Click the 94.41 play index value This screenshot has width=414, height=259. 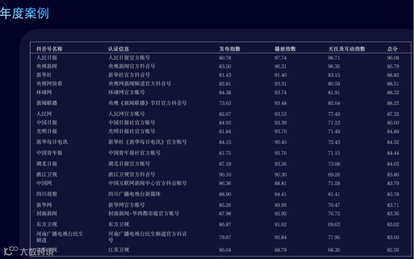click(281, 194)
